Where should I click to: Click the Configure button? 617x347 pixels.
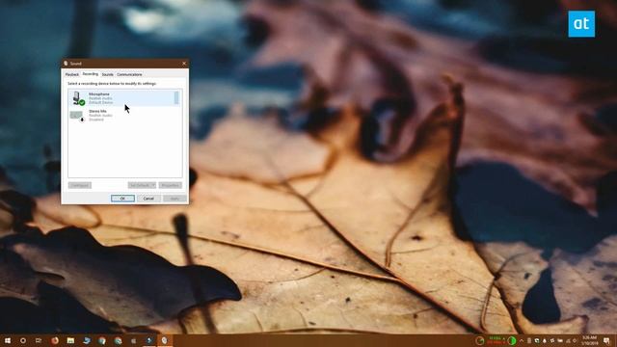[79, 185]
